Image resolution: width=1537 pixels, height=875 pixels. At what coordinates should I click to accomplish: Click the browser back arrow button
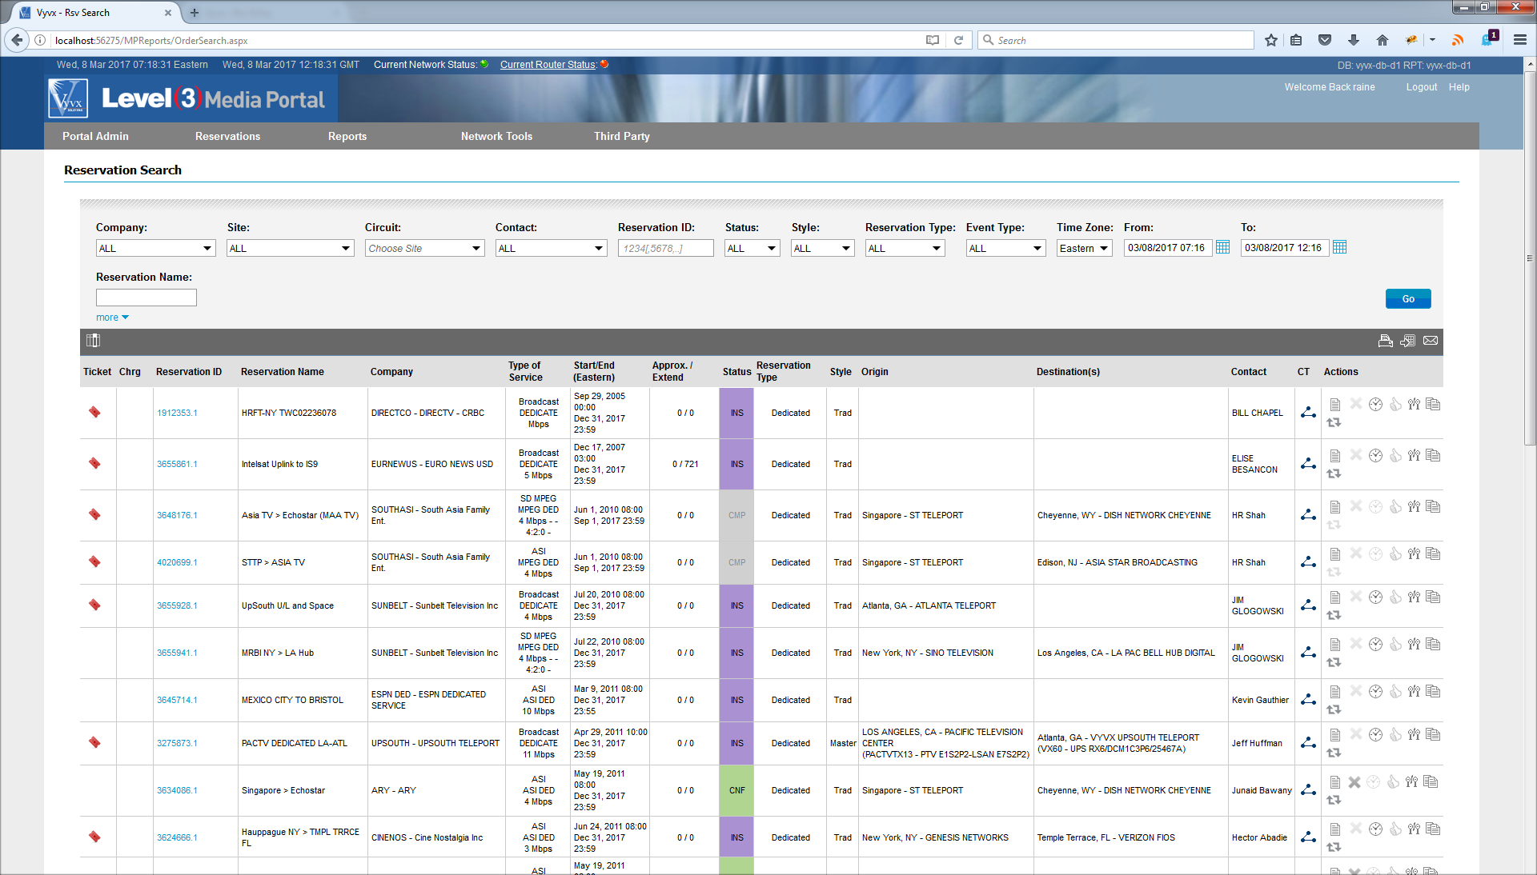(x=16, y=40)
